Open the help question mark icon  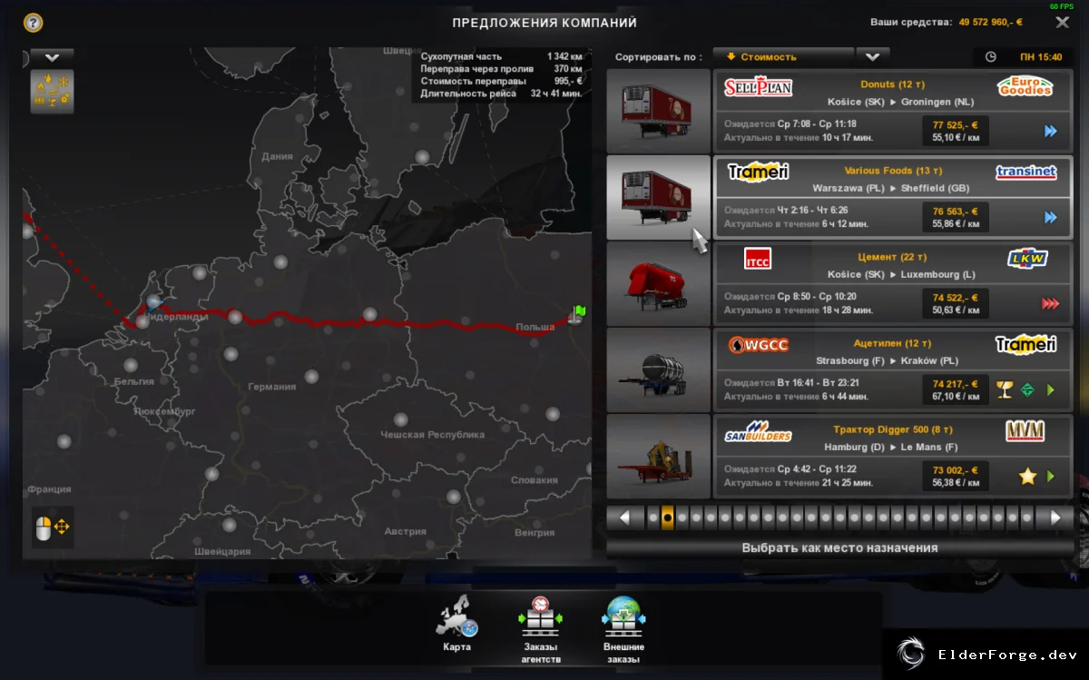33,23
